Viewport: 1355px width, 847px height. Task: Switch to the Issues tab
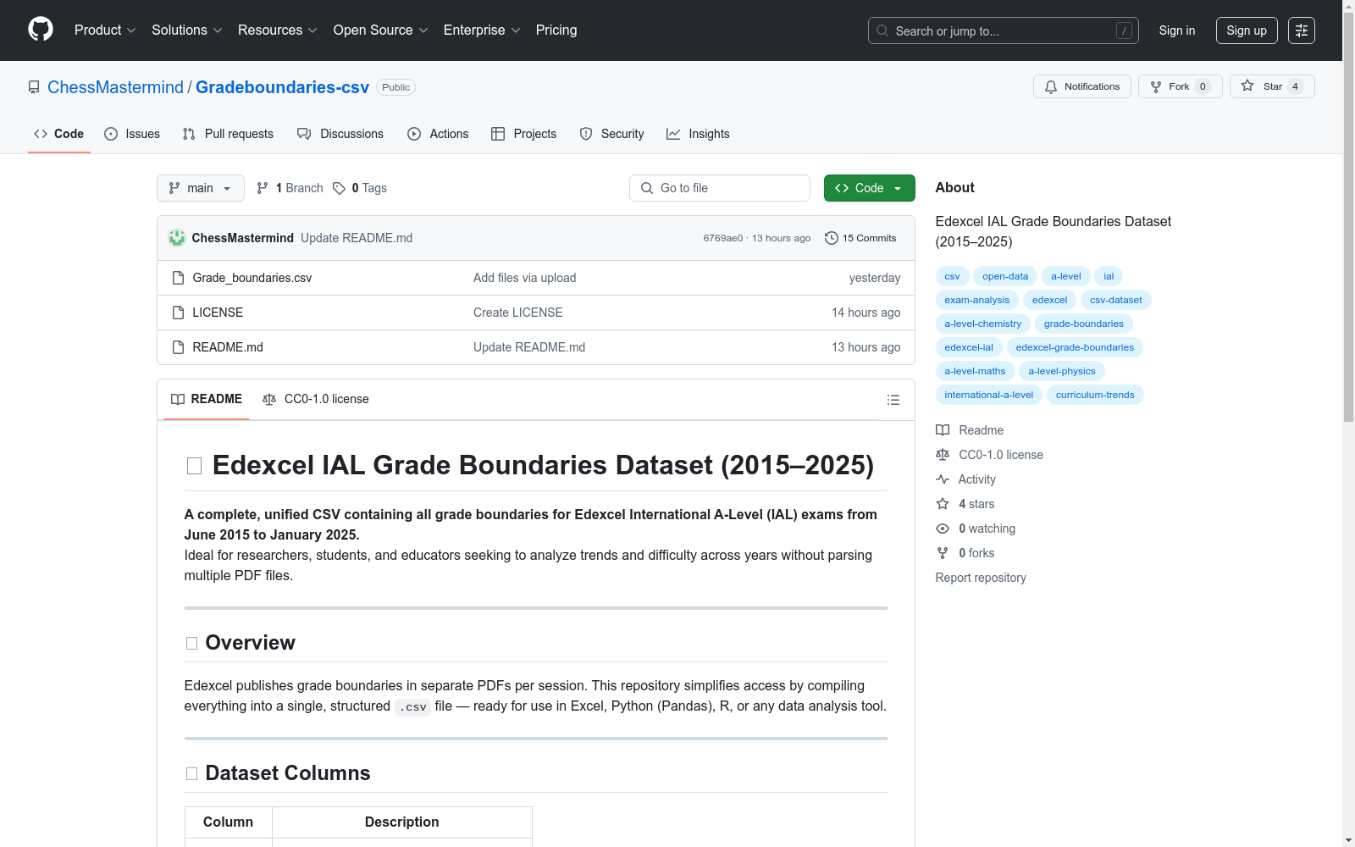coord(132,134)
